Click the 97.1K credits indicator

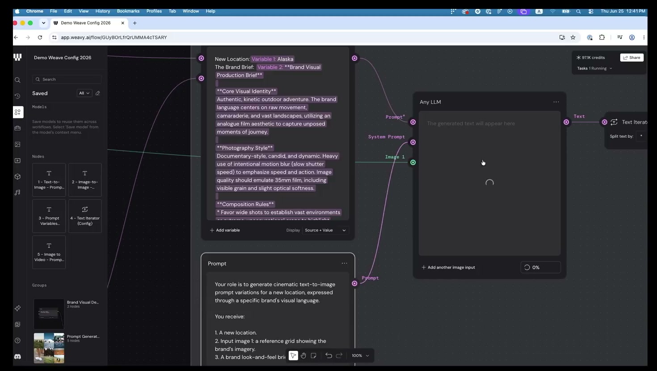click(590, 58)
